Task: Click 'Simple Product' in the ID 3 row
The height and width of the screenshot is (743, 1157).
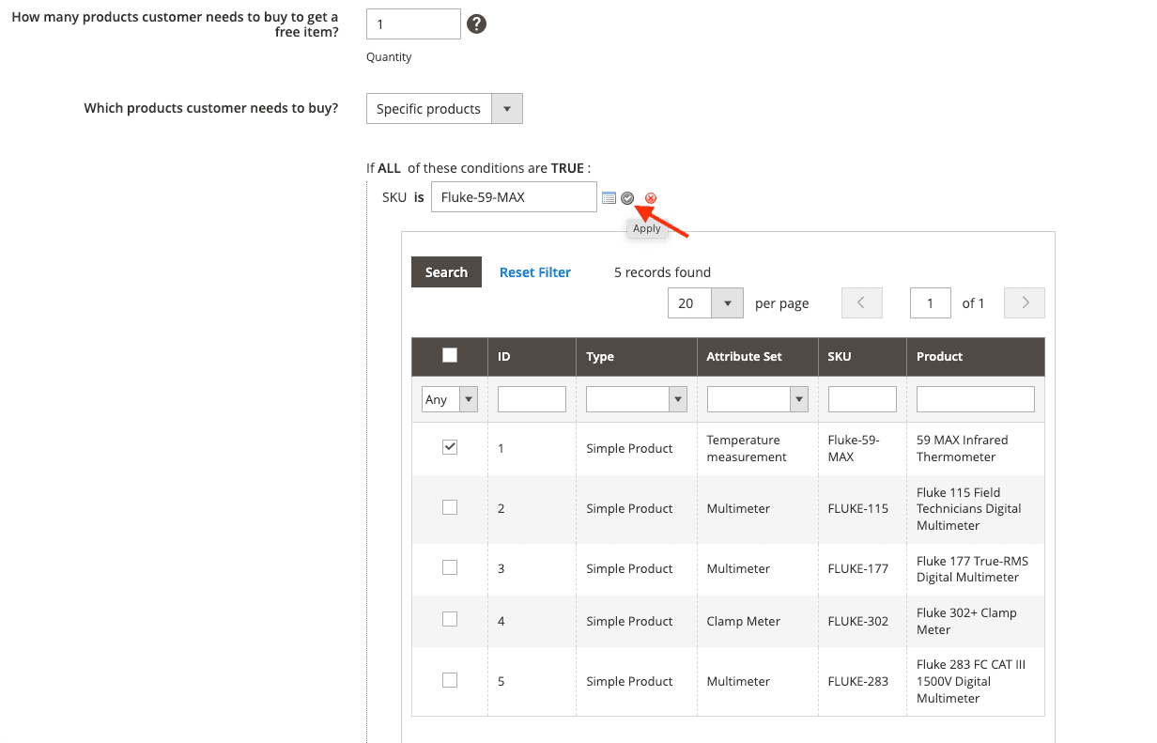Action: [x=629, y=568]
